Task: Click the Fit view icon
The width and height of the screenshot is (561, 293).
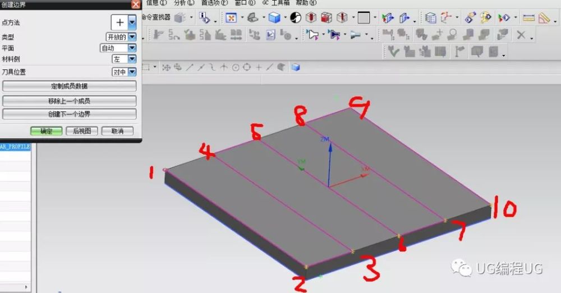Action: 231,17
